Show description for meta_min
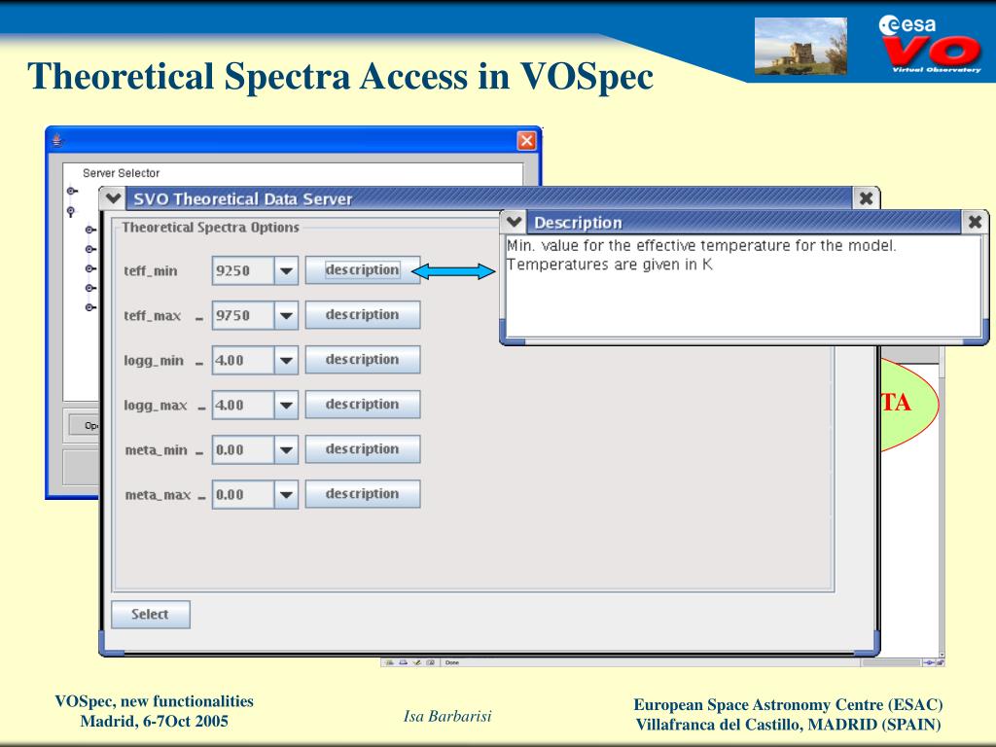 pyautogui.click(x=362, y=449)
